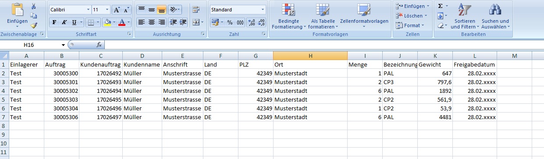Select column H header

coord(310,56)
